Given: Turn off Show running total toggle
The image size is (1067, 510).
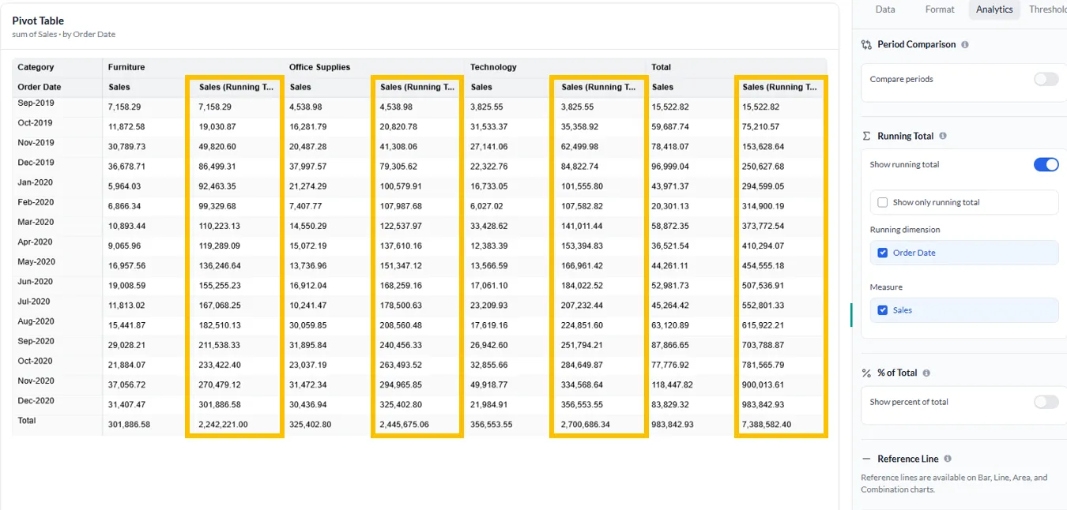Looking at the screenshot, I should coord(1046,164).
